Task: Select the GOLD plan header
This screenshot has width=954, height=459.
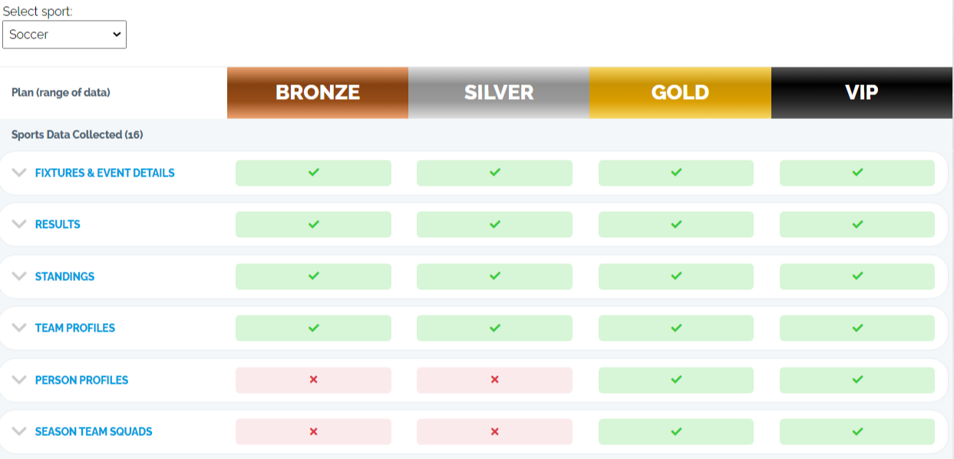Action: point(680,93)
